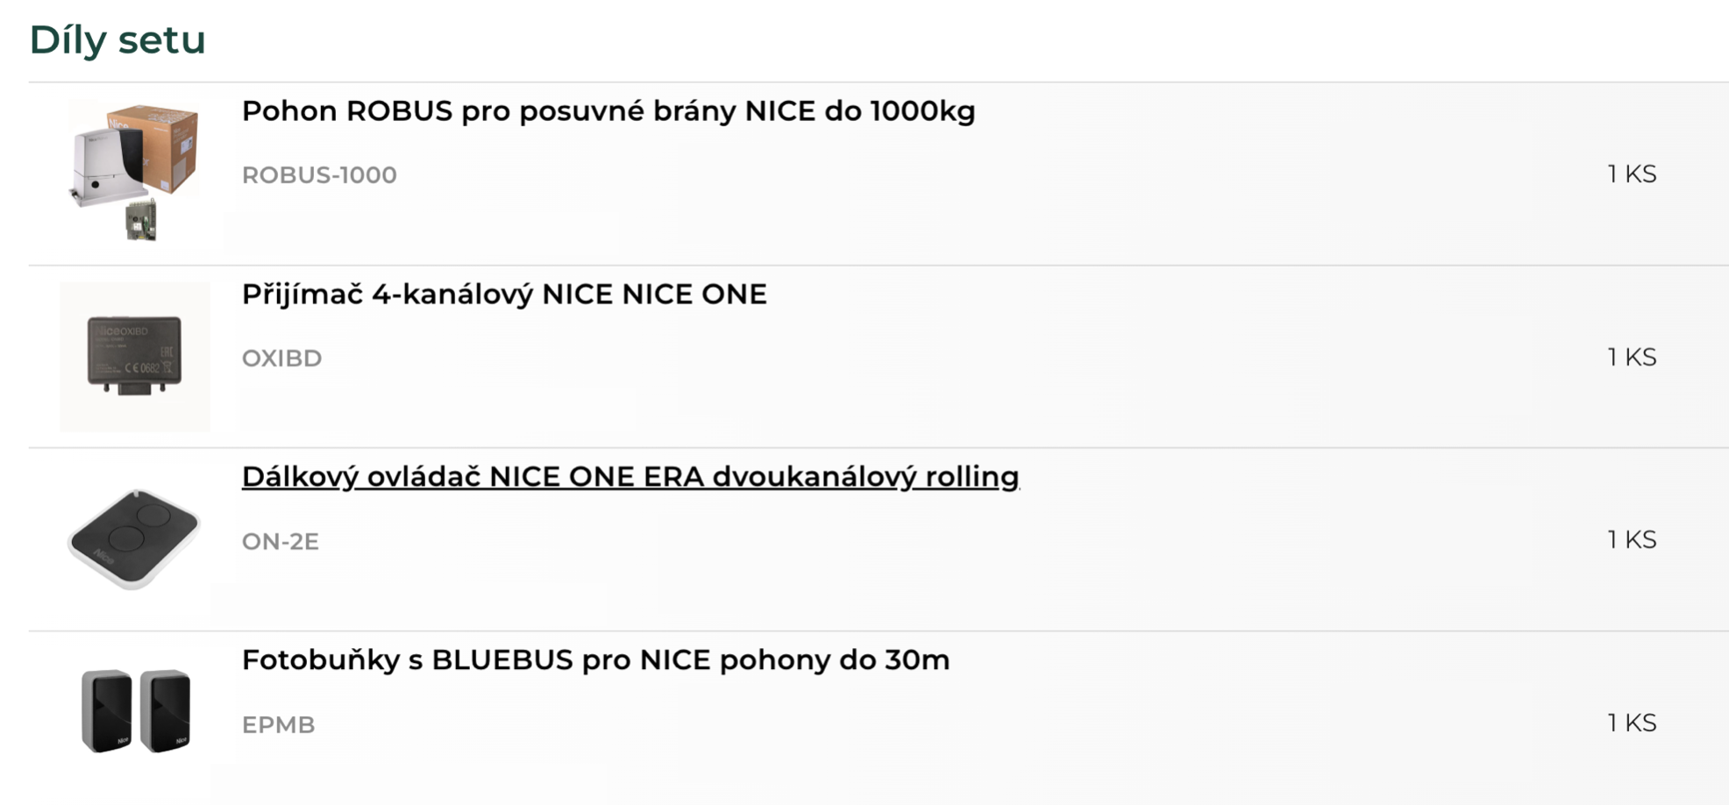Open the ON-2E remote control image

tap(135, 539)
